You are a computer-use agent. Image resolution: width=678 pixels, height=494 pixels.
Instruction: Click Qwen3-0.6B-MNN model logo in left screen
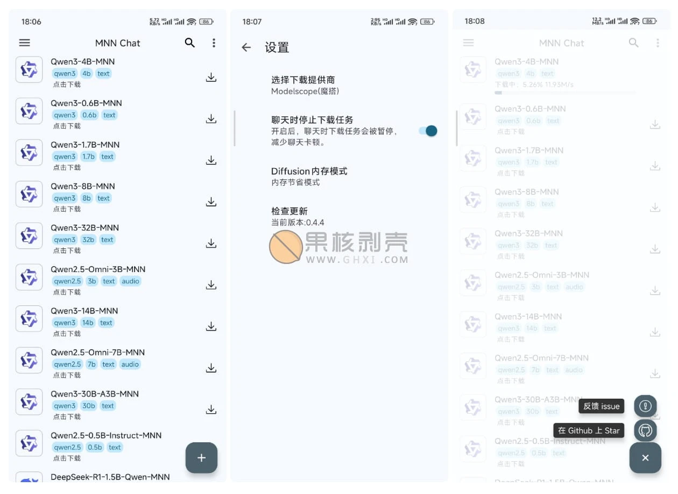pos(29,111)
